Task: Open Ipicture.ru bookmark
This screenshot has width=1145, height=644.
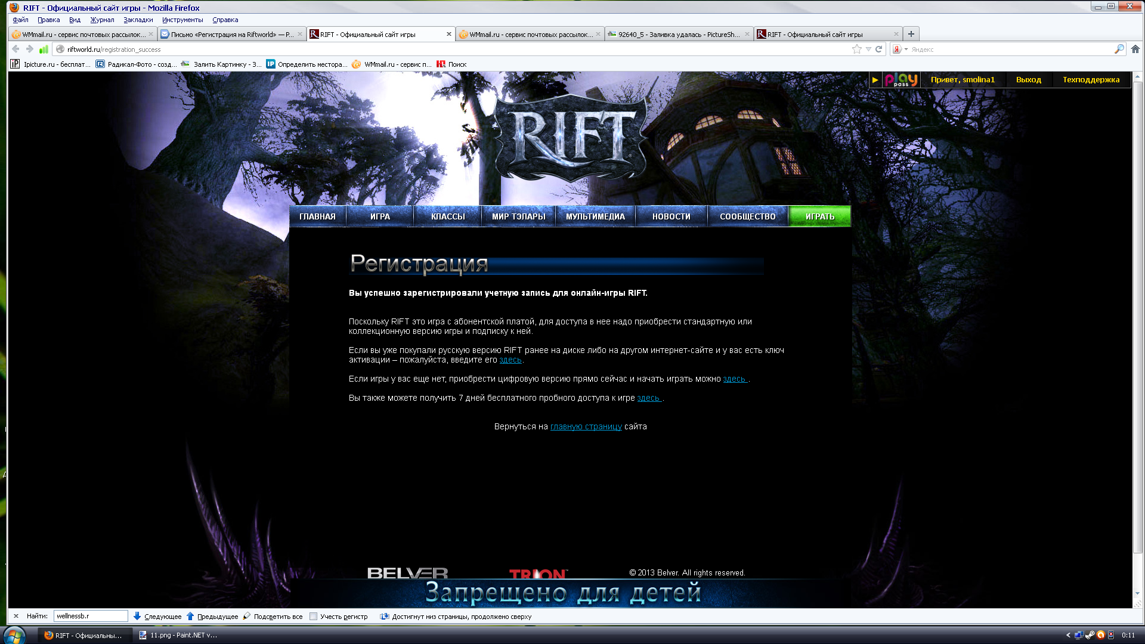Action: [50, 64]
